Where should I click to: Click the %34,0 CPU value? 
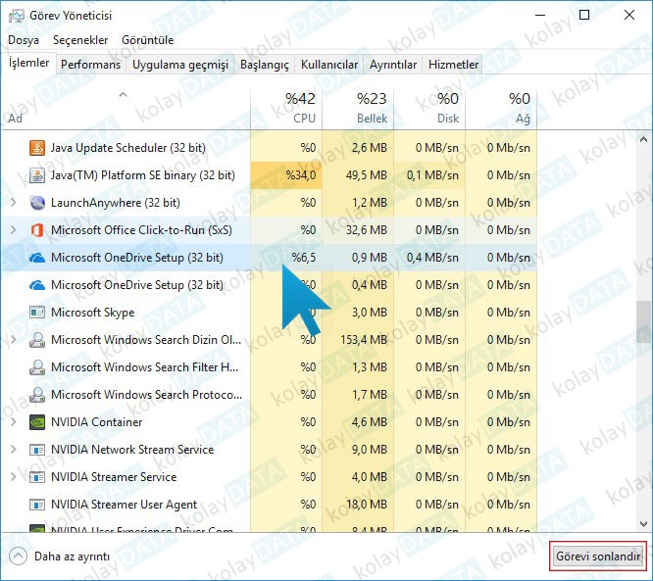(301, 175)
